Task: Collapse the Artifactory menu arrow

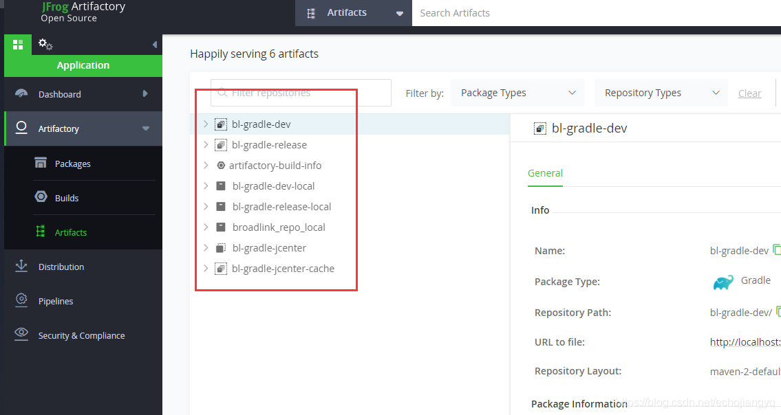Action: click(x=145, y=128)
